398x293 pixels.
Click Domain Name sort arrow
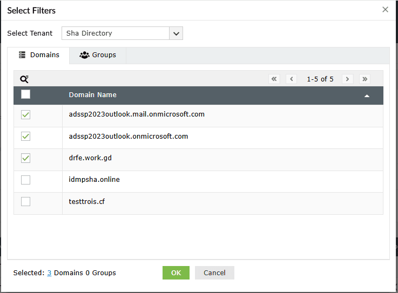click(x=367, y=96)
